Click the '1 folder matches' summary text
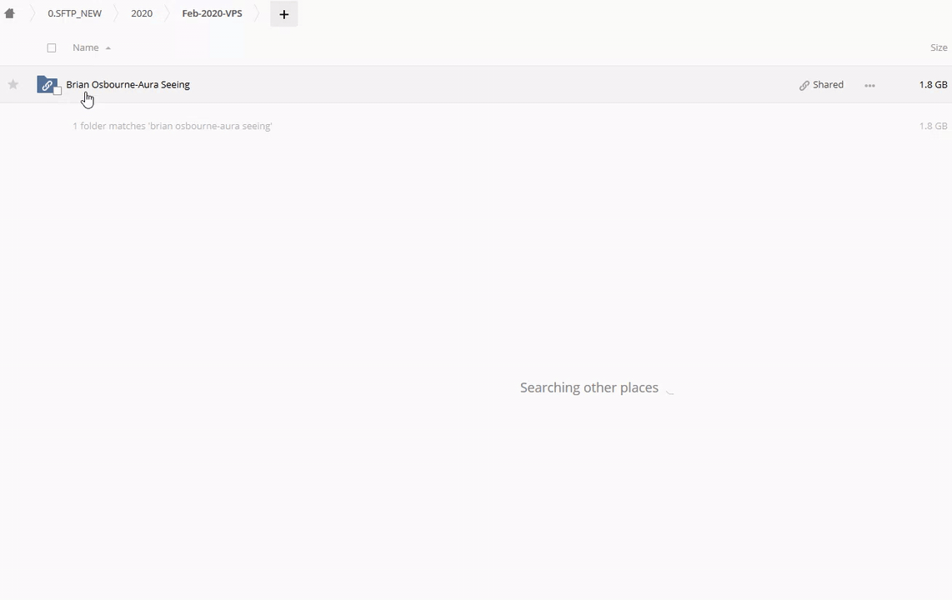Screen dimensions: 952x600 [172, 126]
